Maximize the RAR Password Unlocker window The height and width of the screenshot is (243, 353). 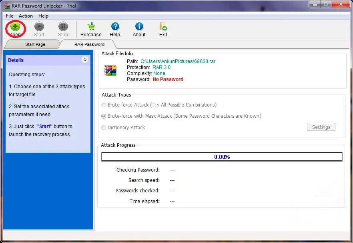[x=326, y=4]
